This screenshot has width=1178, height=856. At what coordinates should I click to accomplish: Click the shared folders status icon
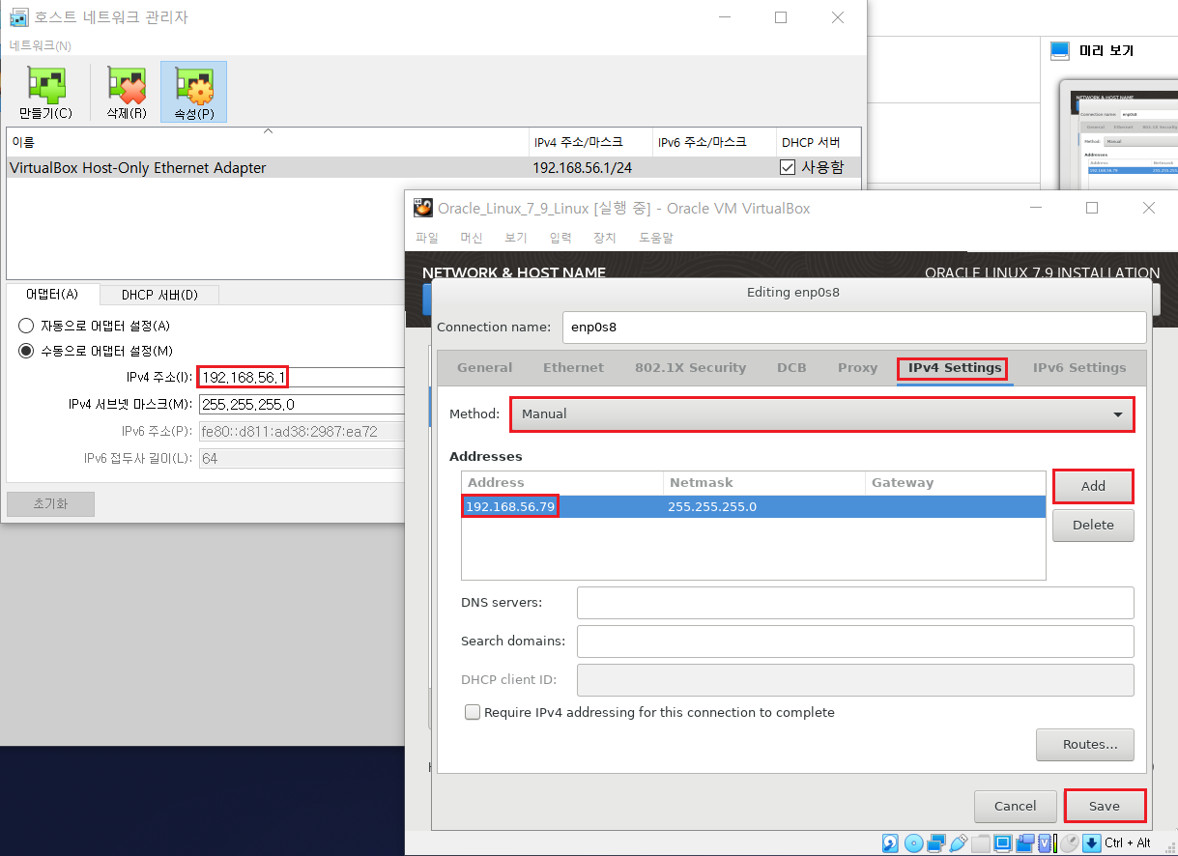tap(981, 843)
